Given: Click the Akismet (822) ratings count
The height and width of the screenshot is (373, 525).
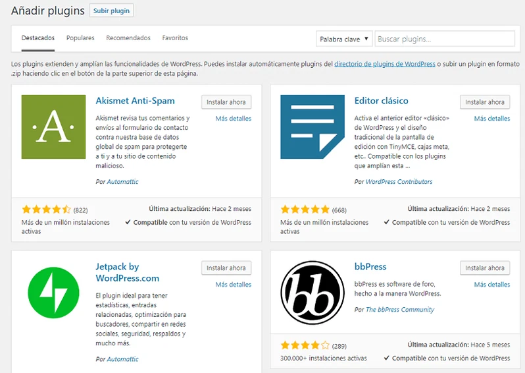Looking at the screenshot, I should point(81,210).
